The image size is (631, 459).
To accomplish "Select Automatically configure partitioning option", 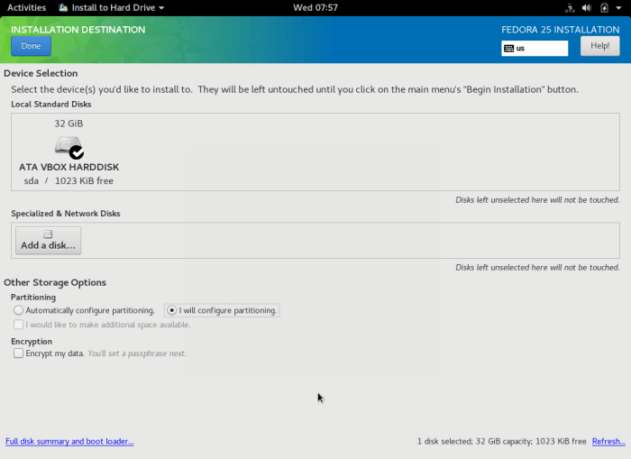I will coord(18,310).
